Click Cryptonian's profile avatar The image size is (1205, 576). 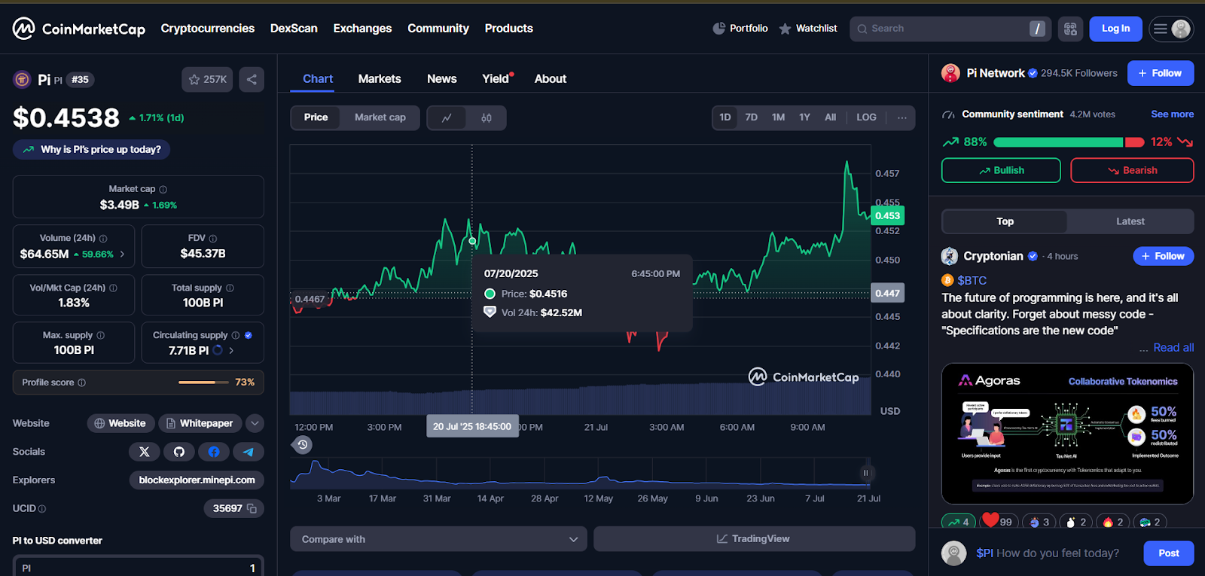(x=950, y=256)
